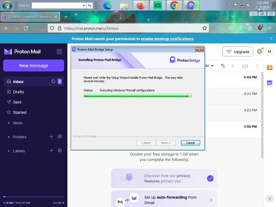Refresh the Inbox folder with reload icon
The image size is (276, 207).
tap(53, 81)
